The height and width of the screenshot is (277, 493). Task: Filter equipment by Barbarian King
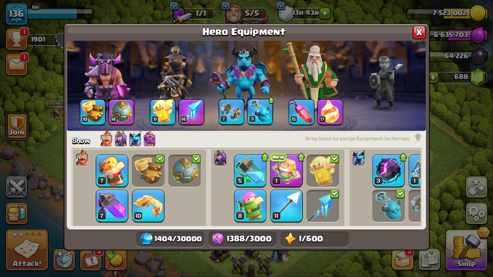pyautogui.click(x=106, y=139)
